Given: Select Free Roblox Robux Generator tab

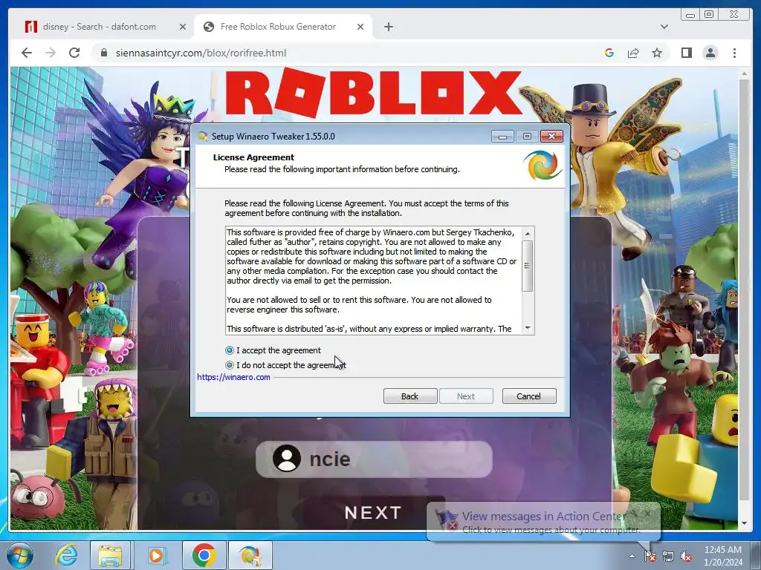Looking at the screenshot, I should (278, 27).
